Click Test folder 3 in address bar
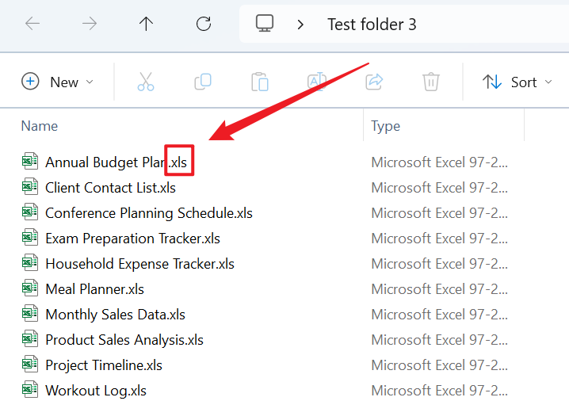The width and height of the screenshot is (569, 420). pos(372,24)
